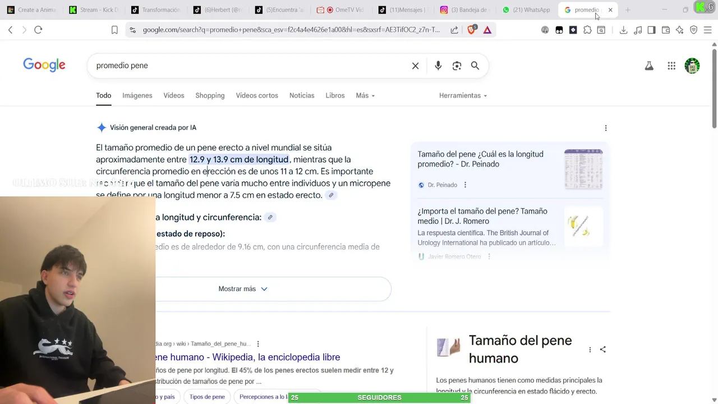Share the Tamaño del pene humano panel
Viewport: 718px width, 404px height.
(603, 350)
